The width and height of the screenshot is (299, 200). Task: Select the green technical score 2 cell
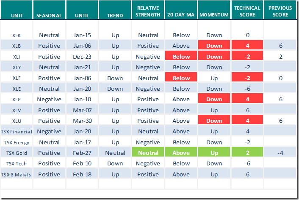pyautogui.click(x=247, y=153)
